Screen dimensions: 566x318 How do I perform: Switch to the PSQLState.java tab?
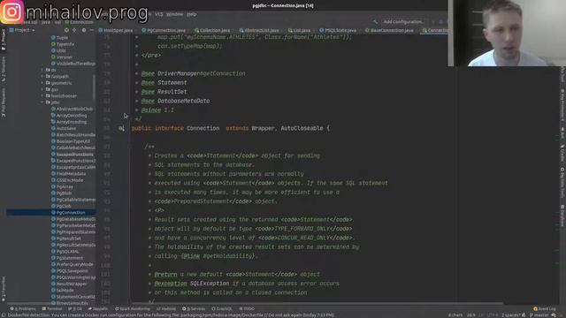338,30
